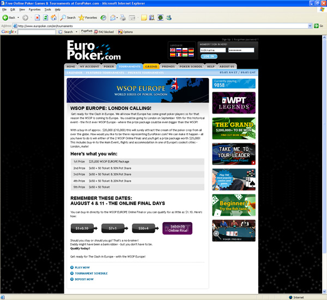Switch to the ABOUT US tab

click(x=227, y=67)
